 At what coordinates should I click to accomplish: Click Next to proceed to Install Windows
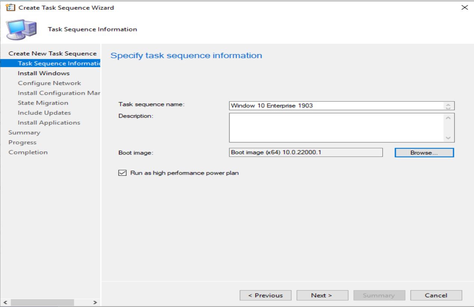pyautogui.click(x=322, y=295)
